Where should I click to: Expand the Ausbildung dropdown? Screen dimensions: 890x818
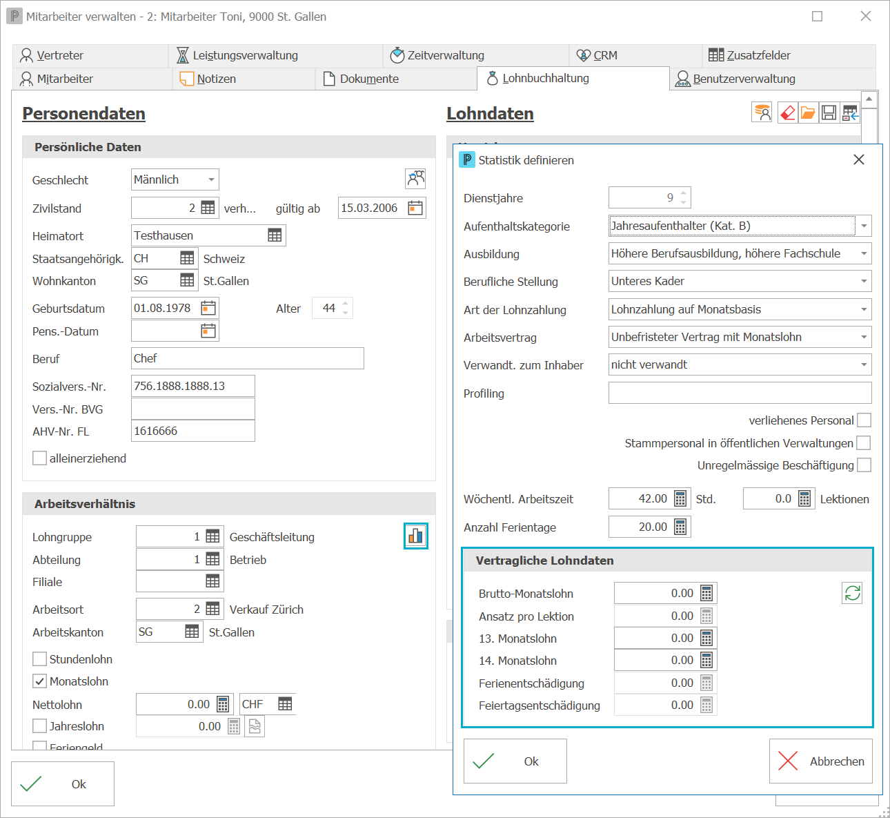coord(864,253)
